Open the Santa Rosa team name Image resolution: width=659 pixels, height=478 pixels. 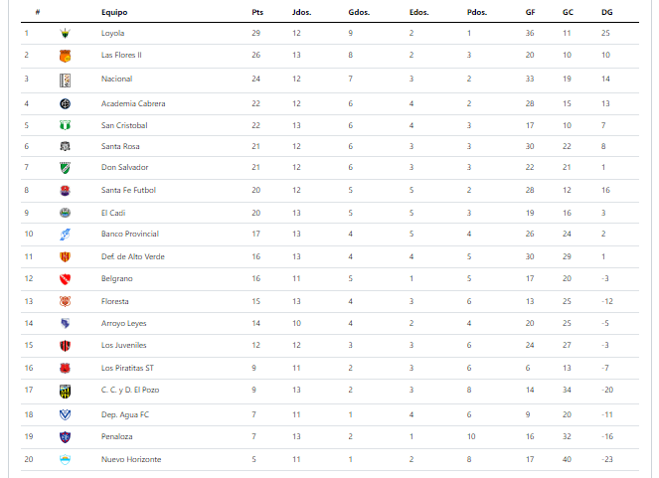coord(120,146)
